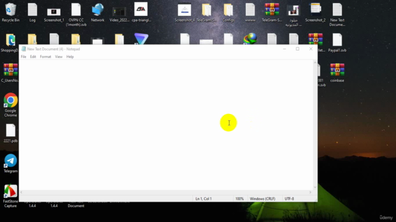Close the Notepad window
396x222 pixels.
tap(311, 49)
